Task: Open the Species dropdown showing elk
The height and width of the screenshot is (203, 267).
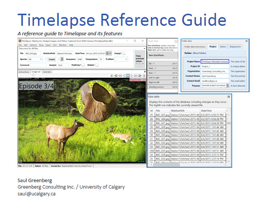Action: point(35,59)
